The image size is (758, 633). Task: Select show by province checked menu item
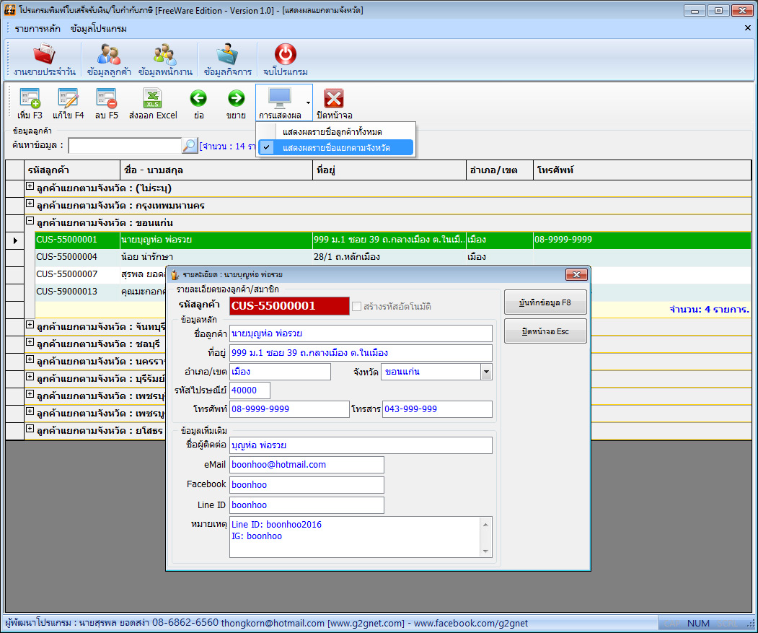pyautogui.click(x=336, y=147)
